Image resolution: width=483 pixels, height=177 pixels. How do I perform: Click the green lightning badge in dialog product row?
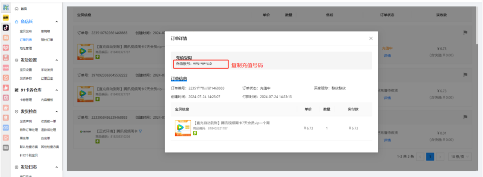[195, 133]
